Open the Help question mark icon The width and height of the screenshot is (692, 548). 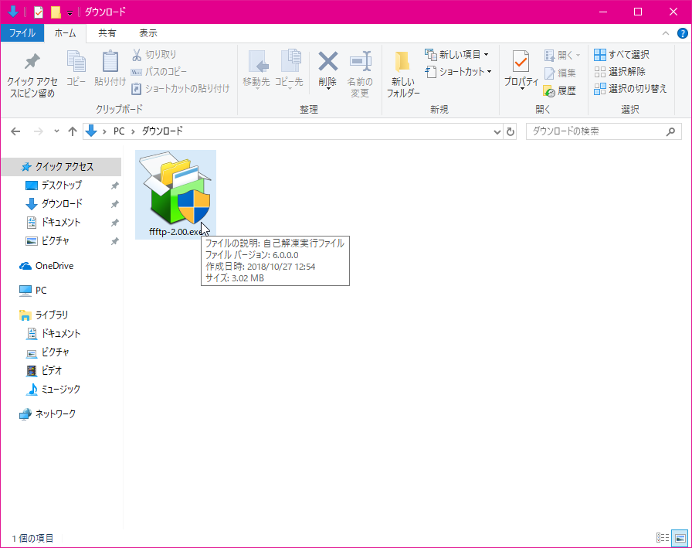[x=682, y=33]
